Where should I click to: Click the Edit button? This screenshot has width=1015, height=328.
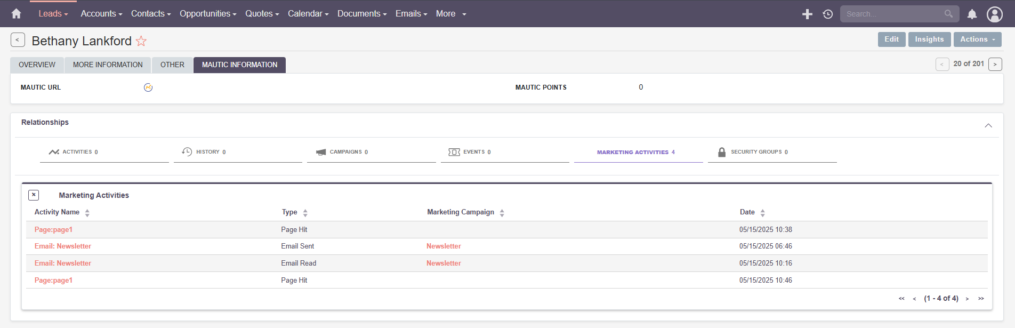[x=891, y=39]
